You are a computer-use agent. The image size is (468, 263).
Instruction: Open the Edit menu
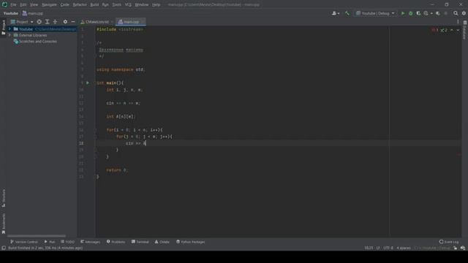[x=23, y=5]
